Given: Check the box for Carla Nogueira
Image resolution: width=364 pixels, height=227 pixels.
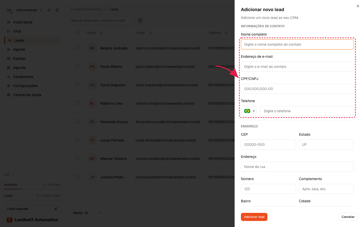Looking at the screenshot, I should [x=77, y=84].
